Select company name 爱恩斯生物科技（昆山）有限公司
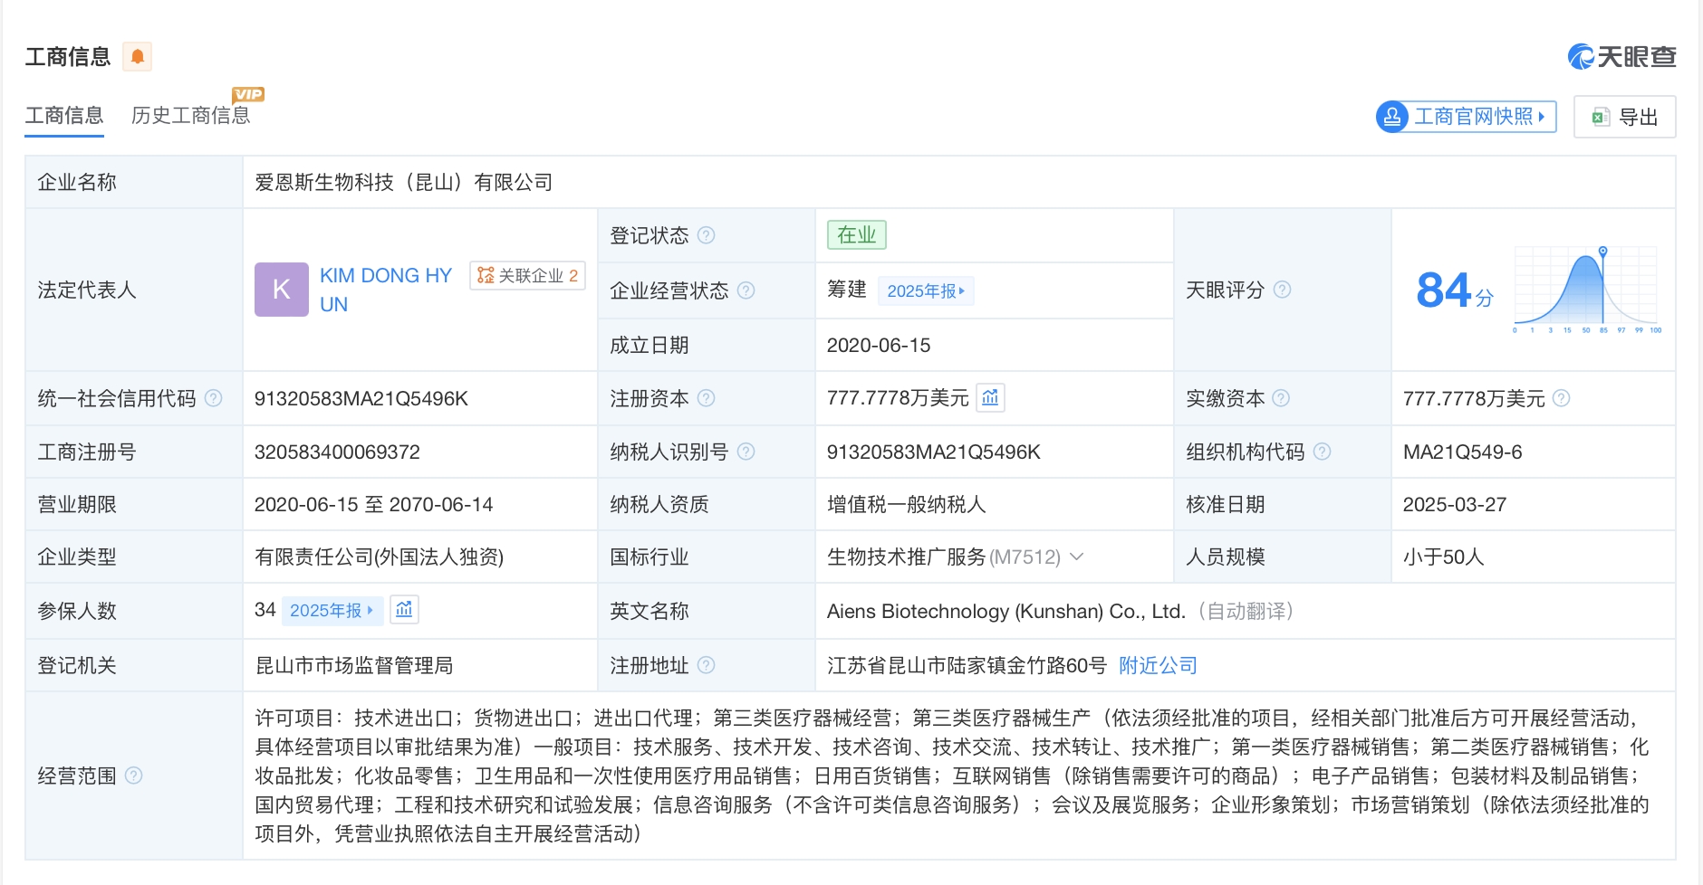 [404, 183]
